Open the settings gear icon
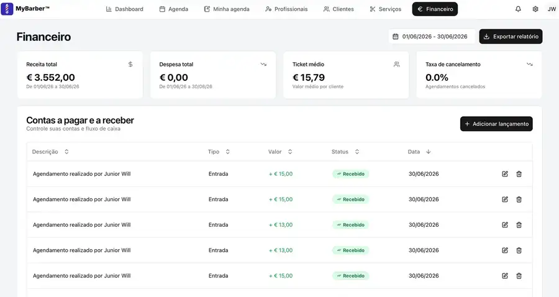Viewport: 559px width, 297px height. 535,9
